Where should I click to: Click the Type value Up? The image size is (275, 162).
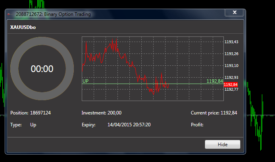(x=33, y=125)
